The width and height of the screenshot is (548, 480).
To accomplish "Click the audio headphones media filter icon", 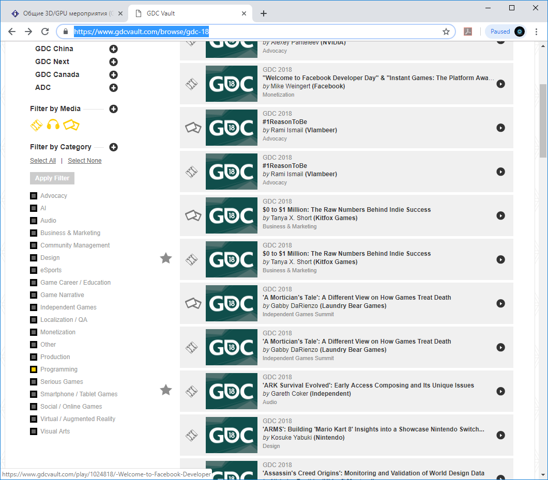I will (x=53, y=125).
